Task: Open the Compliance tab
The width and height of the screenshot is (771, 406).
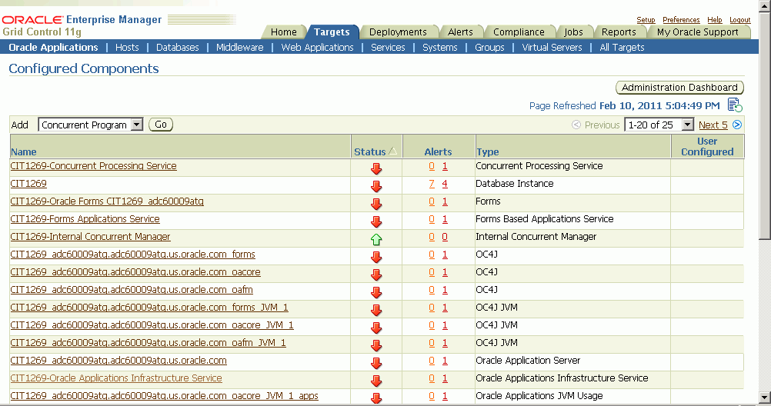Action: (x=519, y=32)
